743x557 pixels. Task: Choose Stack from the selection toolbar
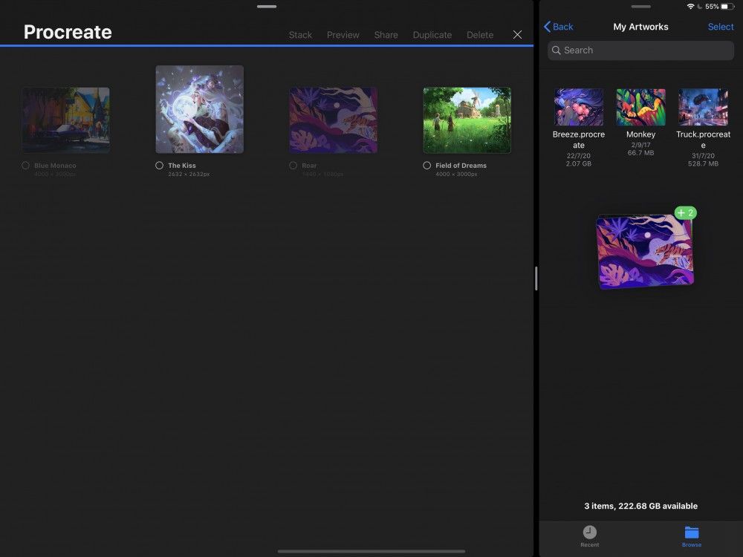(x=300, y=34)
